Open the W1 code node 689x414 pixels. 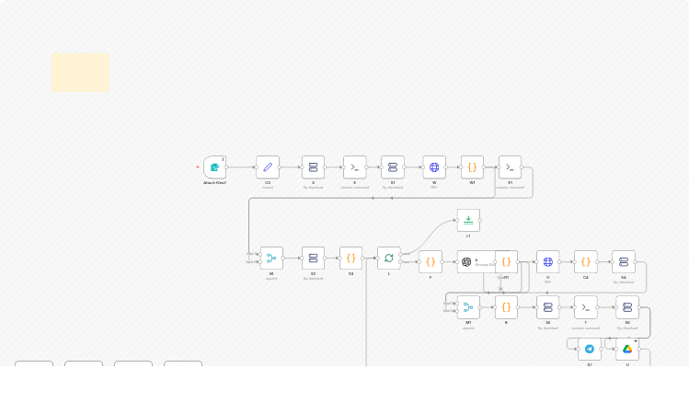pyautogui.click(x=472, y=167)
